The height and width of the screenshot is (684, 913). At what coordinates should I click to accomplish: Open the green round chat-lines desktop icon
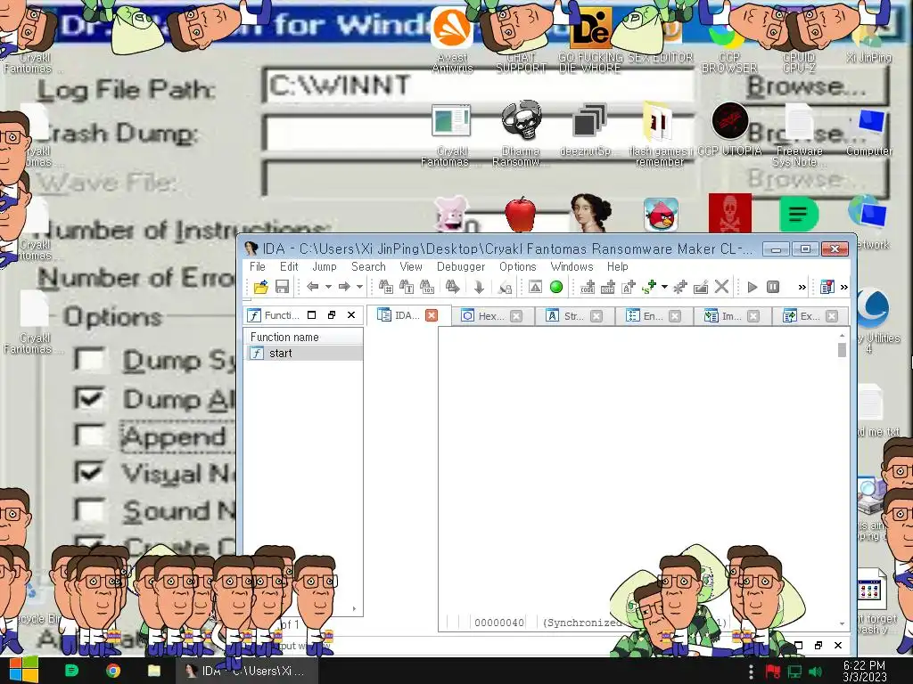tap(799, 214)
